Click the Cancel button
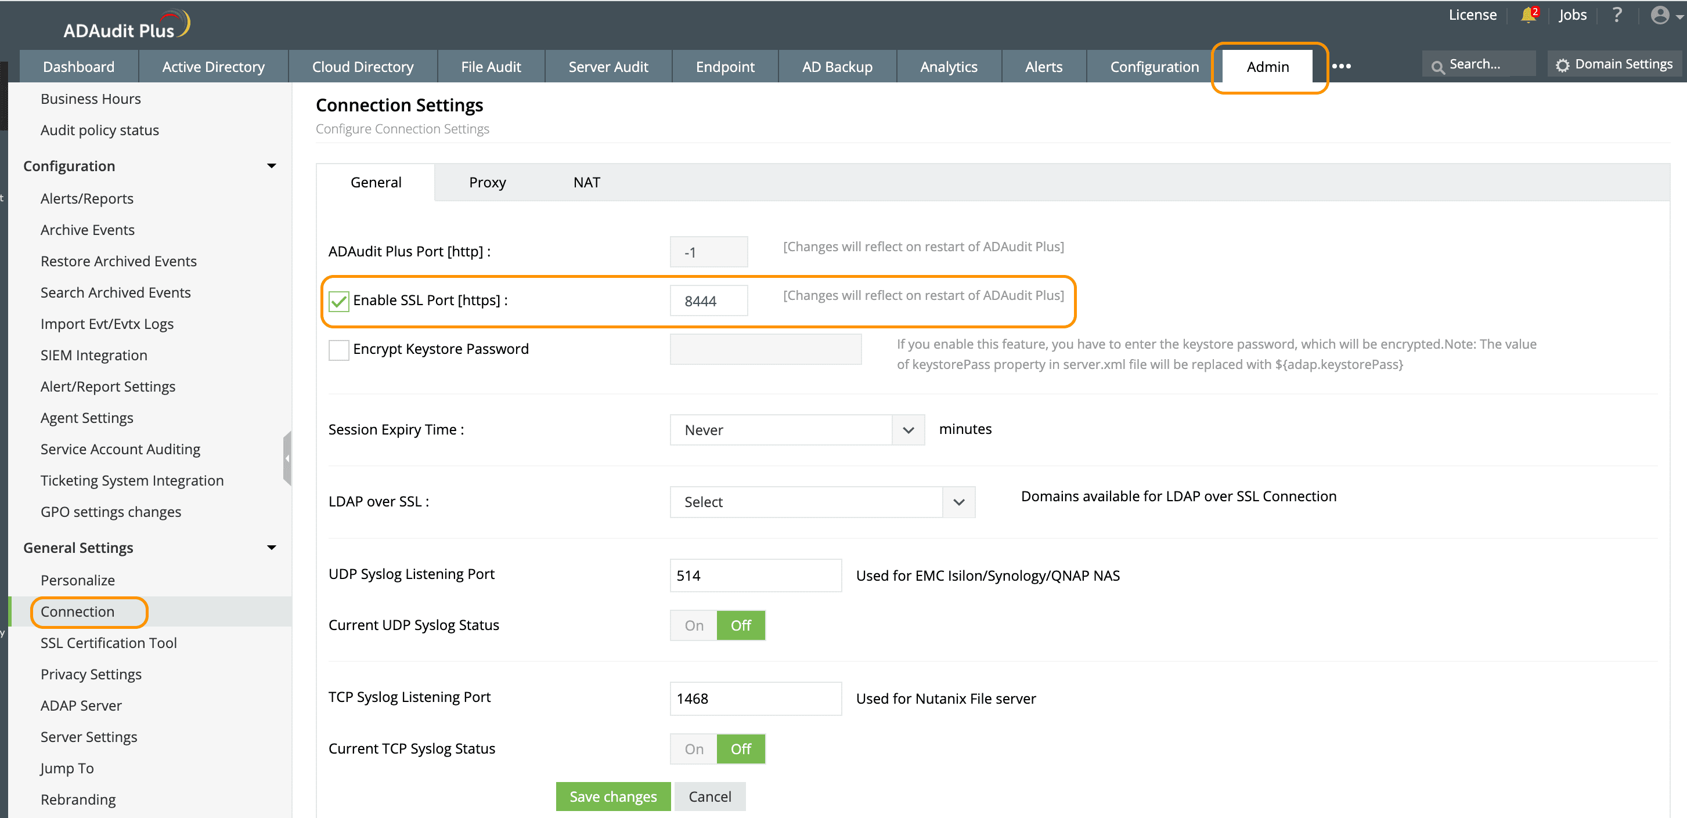 point(710,797)
